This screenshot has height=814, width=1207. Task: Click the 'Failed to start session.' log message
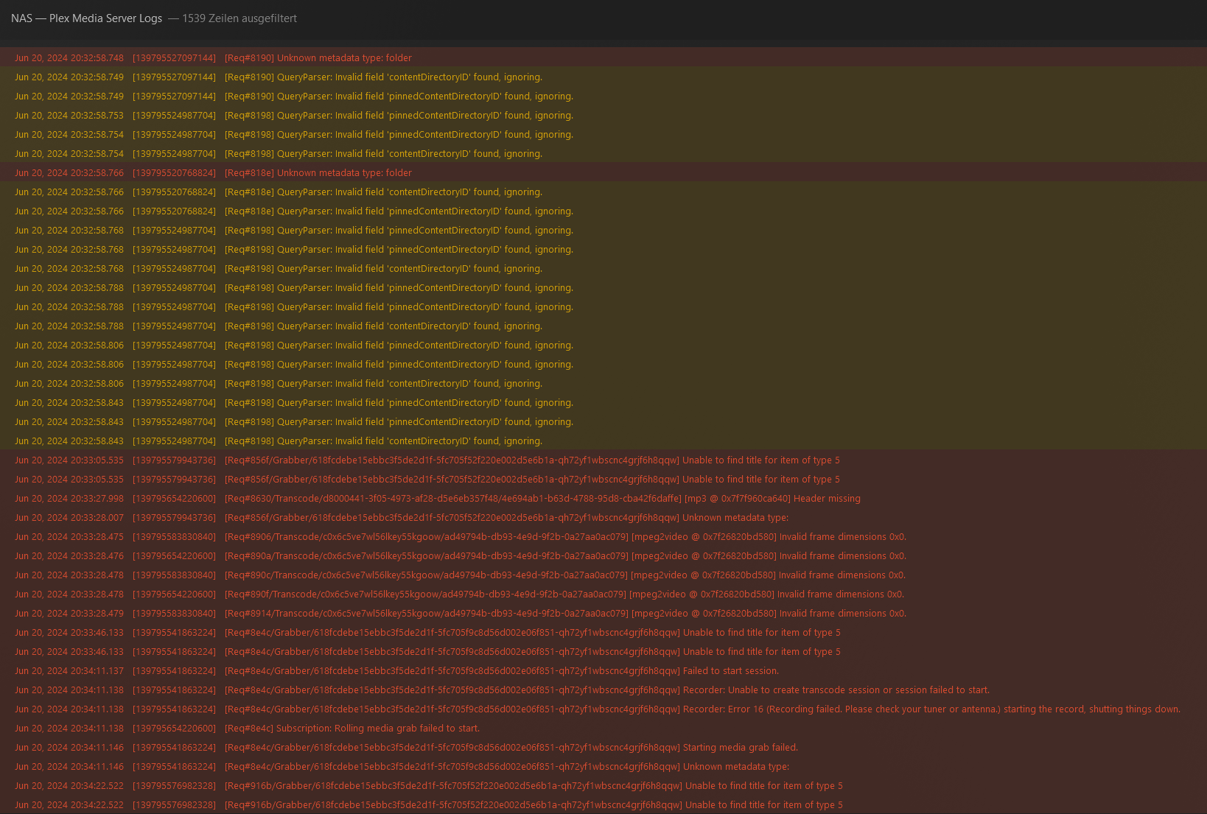tap(502, 670)
